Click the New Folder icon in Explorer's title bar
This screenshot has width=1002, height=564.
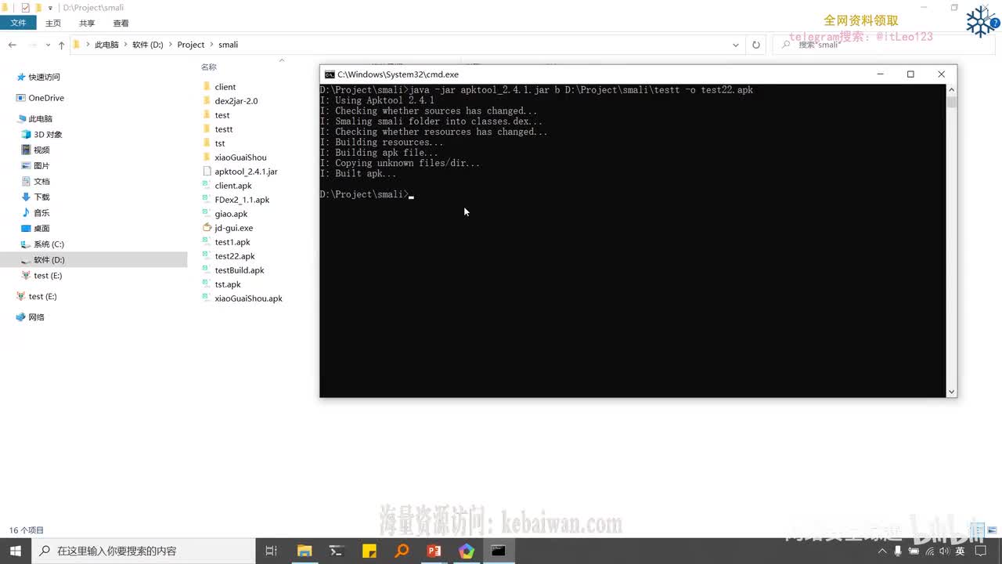pos(38,8)
